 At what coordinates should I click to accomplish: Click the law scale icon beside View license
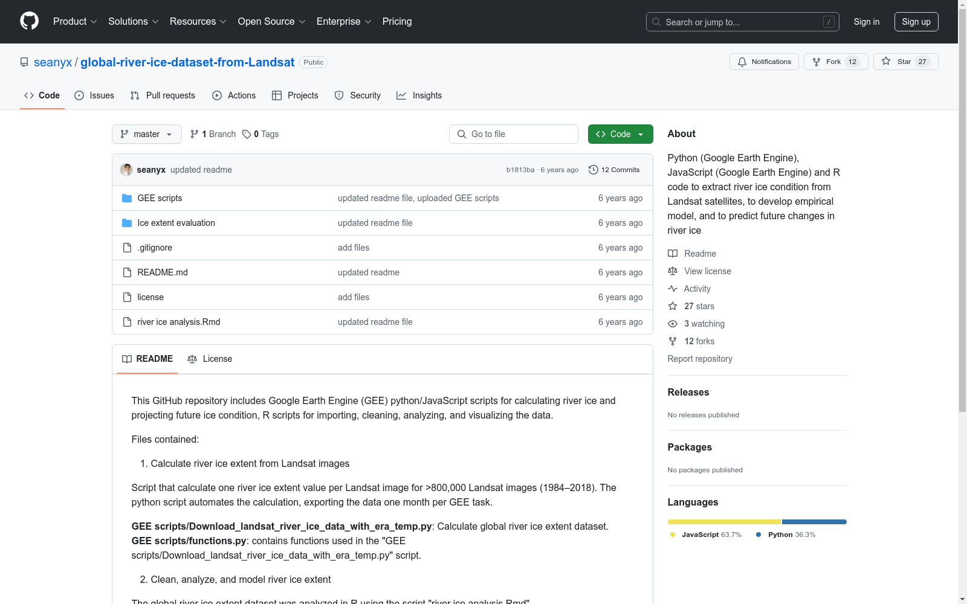[x=673, y=271]
